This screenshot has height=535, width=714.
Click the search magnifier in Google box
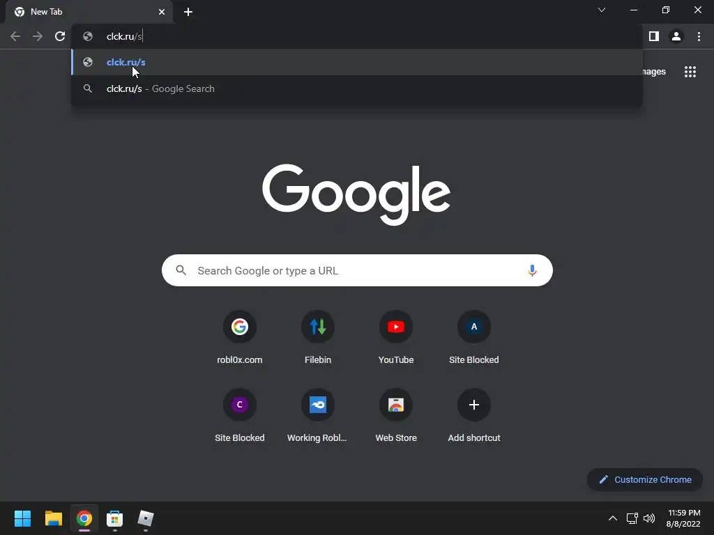181,270
